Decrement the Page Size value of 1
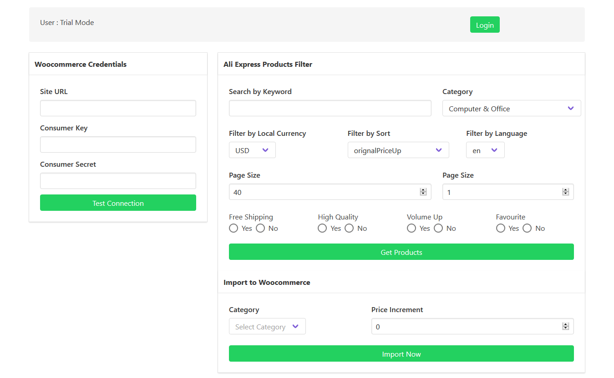Screen dimensions: 614x378 (566, 194)
